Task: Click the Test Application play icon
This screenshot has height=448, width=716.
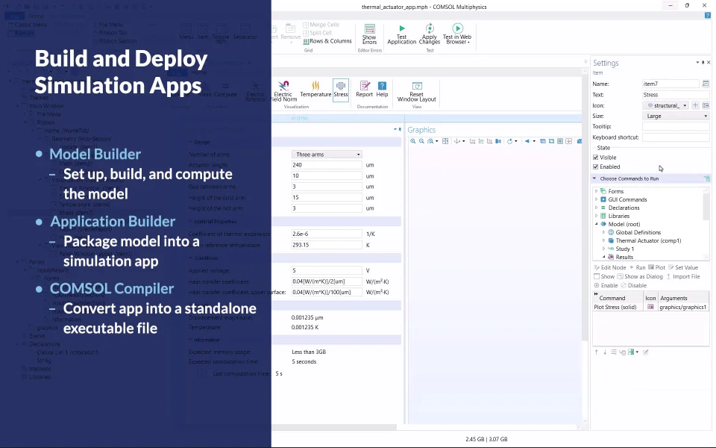Action: pos(402,28)
